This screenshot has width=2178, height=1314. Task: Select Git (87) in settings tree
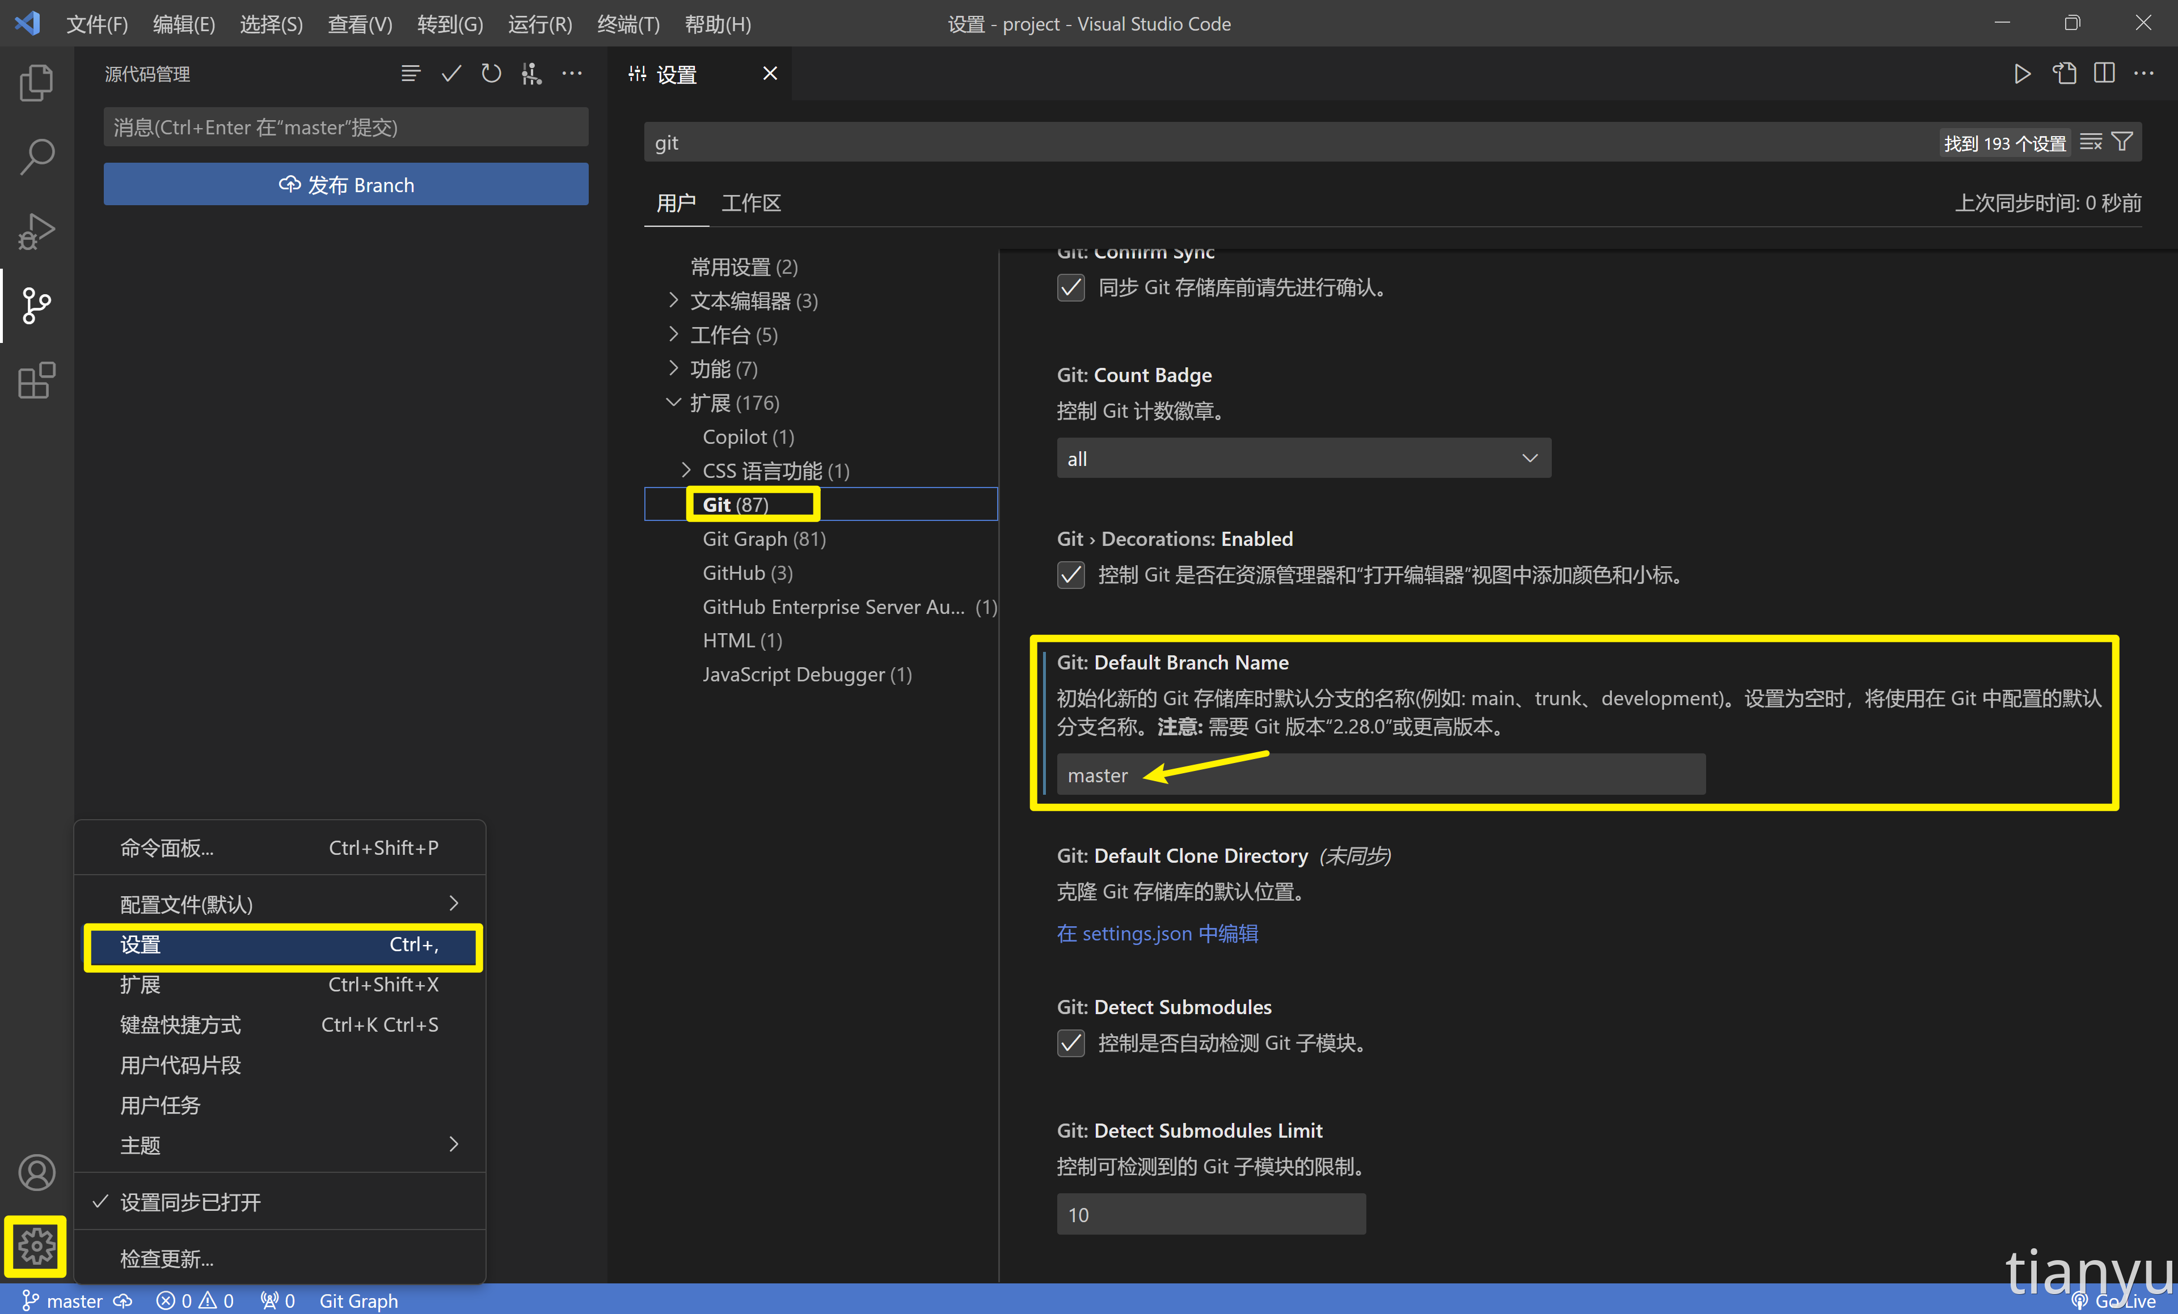(x=821, y=505)
